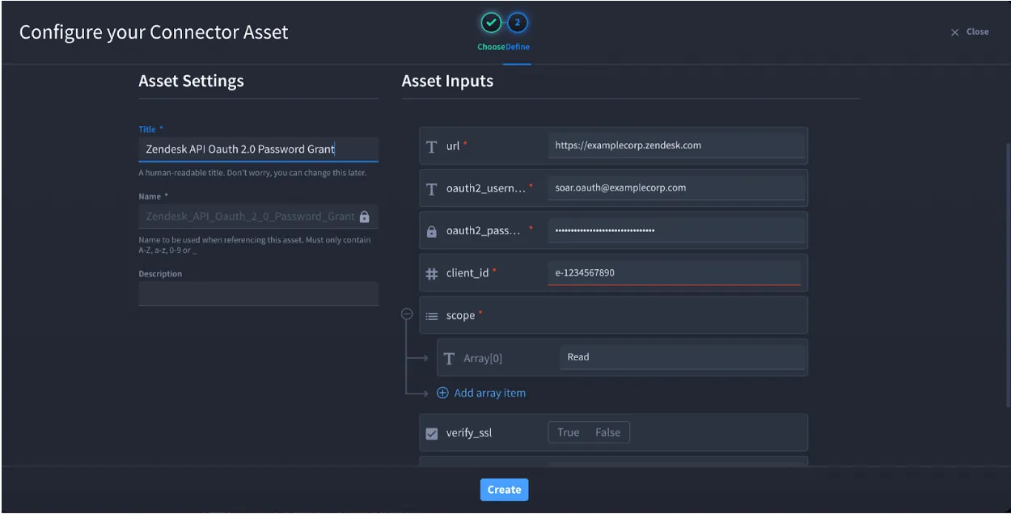1011x514 pixels.
Task: Focus the url input field
Action: 676,145
